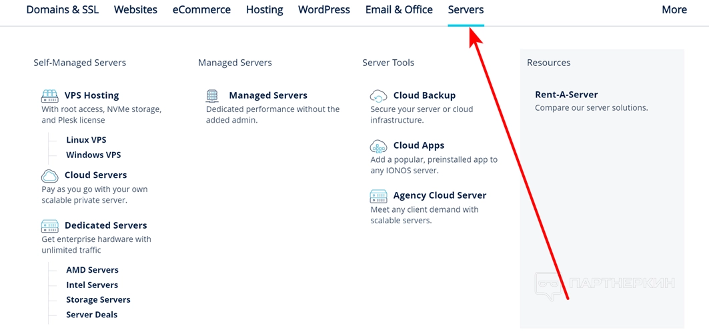Click 'Secure your server or cloud' text
This screenshot has height=336, width=709.
point(422,115)
